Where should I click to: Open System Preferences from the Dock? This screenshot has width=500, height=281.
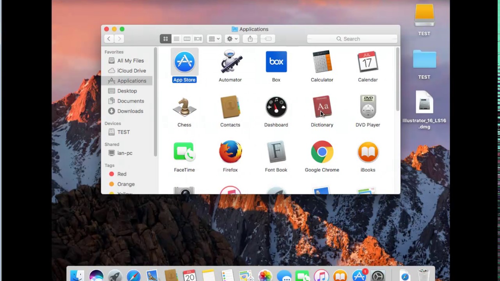pos(378,276)
